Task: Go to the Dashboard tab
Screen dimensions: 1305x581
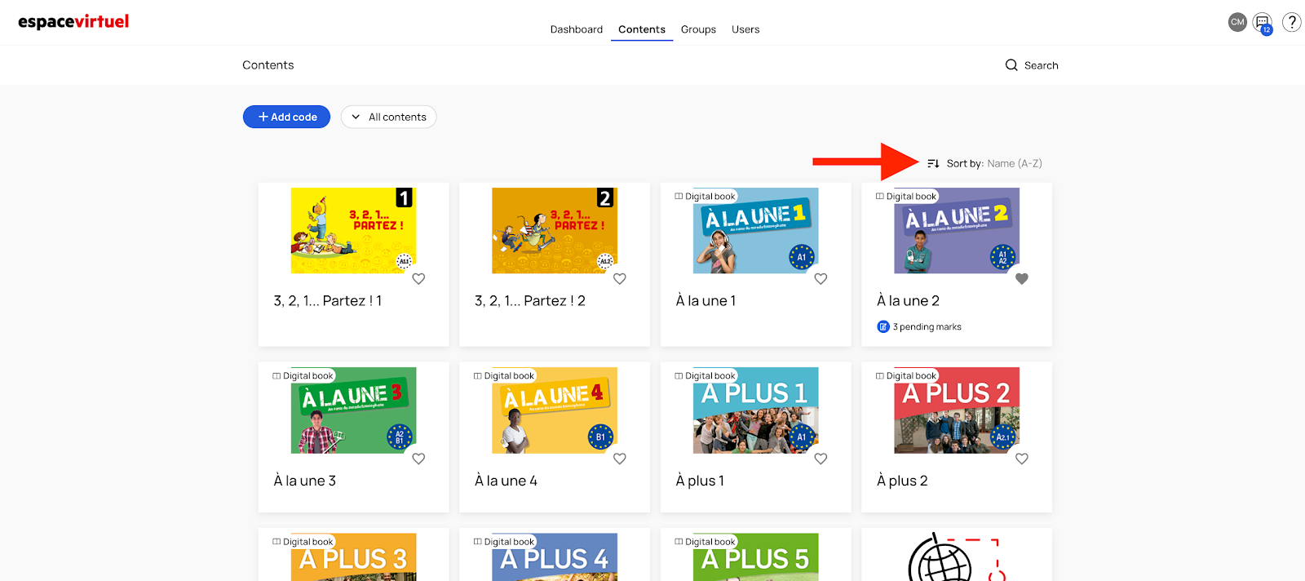Action: click(576, 29)
